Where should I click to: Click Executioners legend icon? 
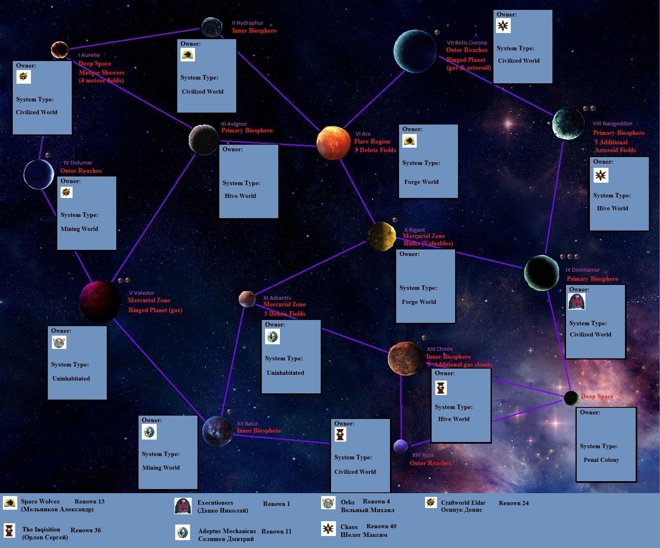click(183, 506)
